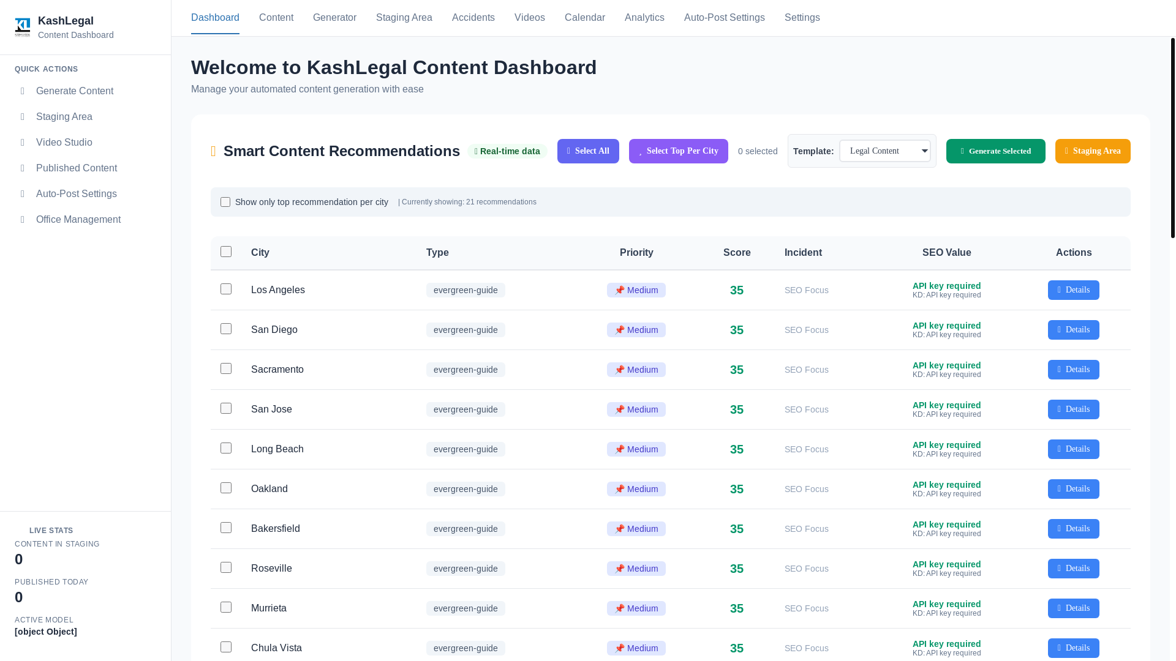Viewport: 1176px width, 661px height.
Task: Click the Generate Content sidebar icon
Action: point(23,91)
